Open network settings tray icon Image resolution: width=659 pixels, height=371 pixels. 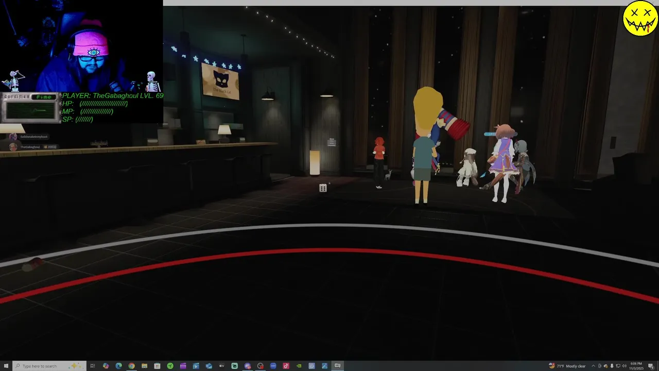(618, 366)
